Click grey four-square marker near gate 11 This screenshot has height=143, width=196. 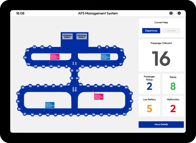[x=75, y=63]
